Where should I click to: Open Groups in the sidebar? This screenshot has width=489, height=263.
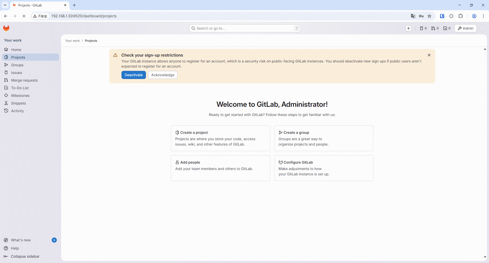point(31,65)
